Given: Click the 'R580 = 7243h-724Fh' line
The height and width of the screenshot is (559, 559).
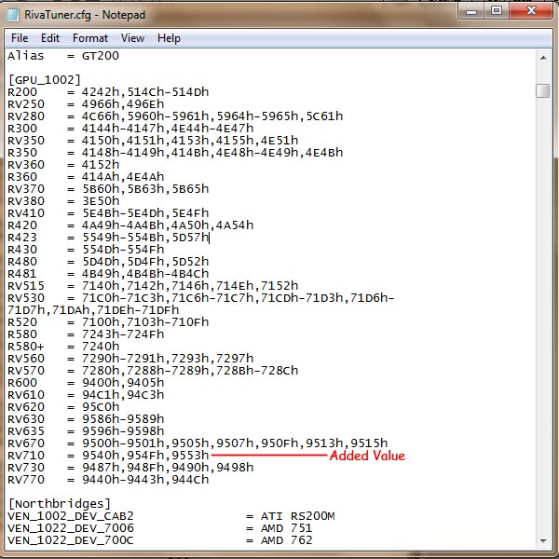Looking at the screenshot, I should tap(86, 334).
